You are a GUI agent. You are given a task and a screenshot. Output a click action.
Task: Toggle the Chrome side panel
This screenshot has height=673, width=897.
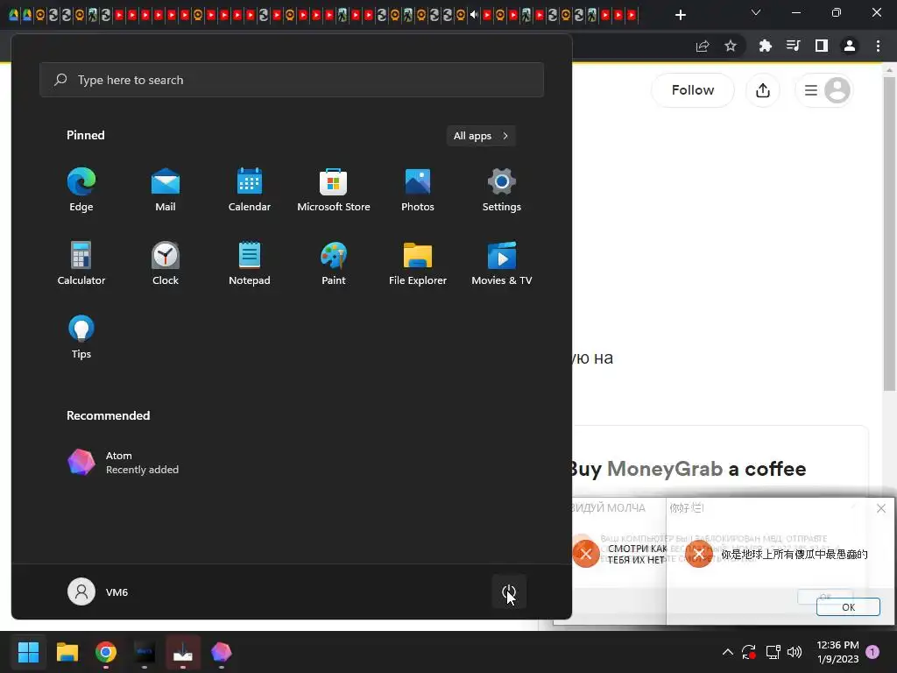point(822,46)
